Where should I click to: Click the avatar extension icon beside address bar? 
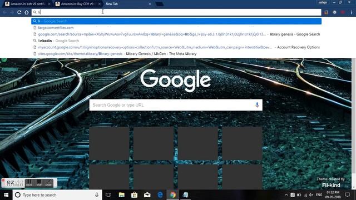(327, 12)
